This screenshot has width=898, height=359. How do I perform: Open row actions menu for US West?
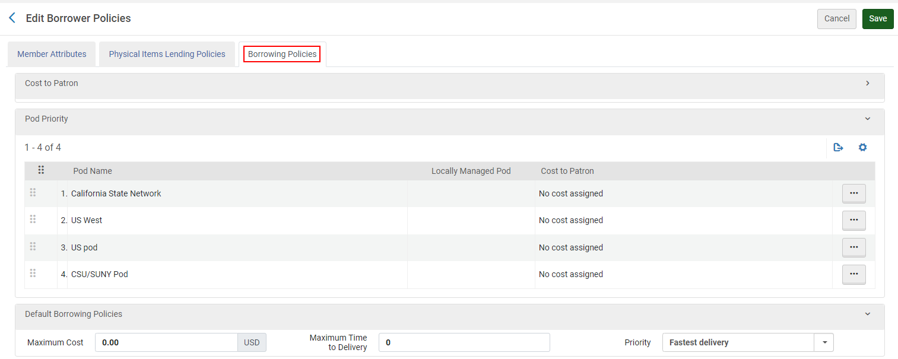pyautogui.click(x=853, y=220)
